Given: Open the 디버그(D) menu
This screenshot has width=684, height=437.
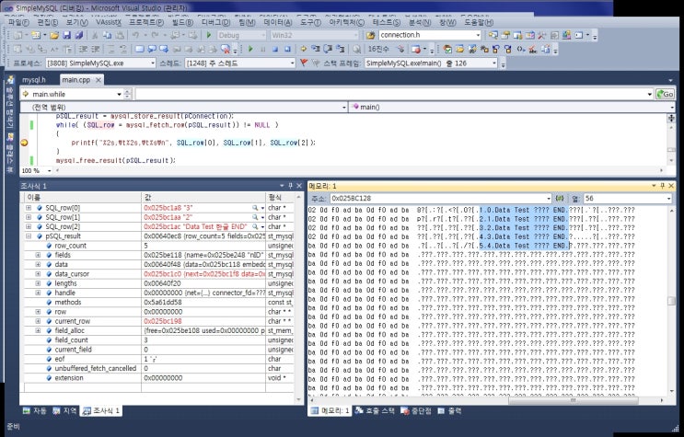Looking at the screenshot, I should pos(216,22).
